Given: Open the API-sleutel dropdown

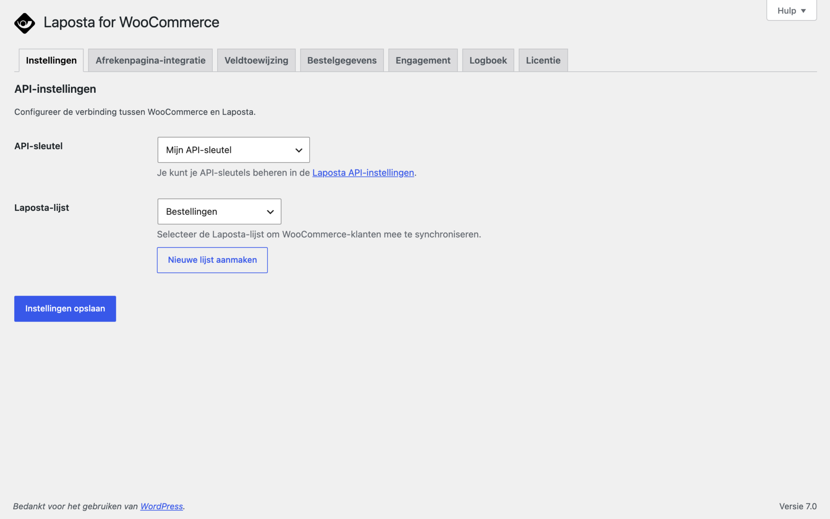Looking at the screenshot, I should 233,150.
